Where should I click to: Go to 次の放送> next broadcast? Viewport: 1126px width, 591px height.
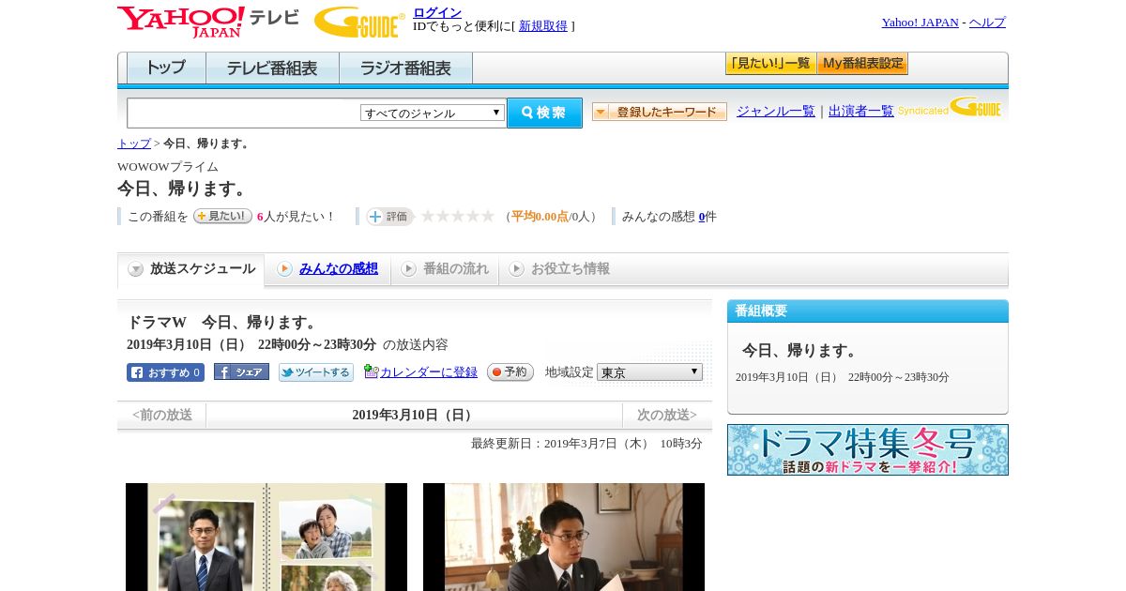(667, 415)
